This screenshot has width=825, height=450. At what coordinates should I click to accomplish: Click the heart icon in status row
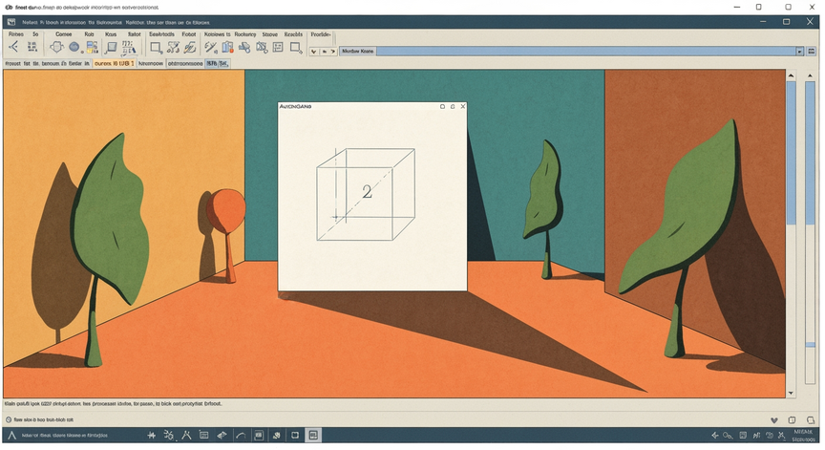(774, 420)
